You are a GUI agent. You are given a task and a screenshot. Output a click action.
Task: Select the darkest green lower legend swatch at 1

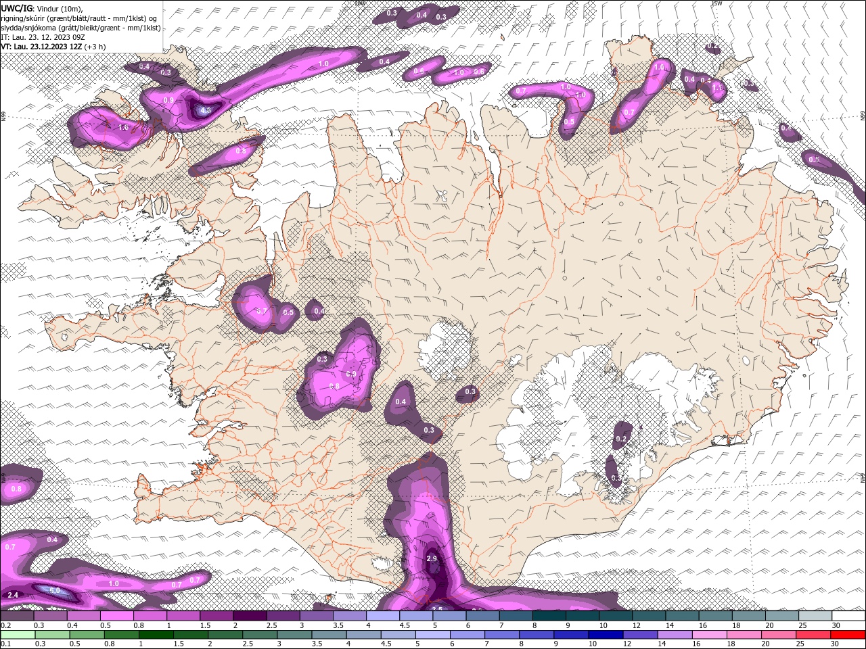(156, 634)
